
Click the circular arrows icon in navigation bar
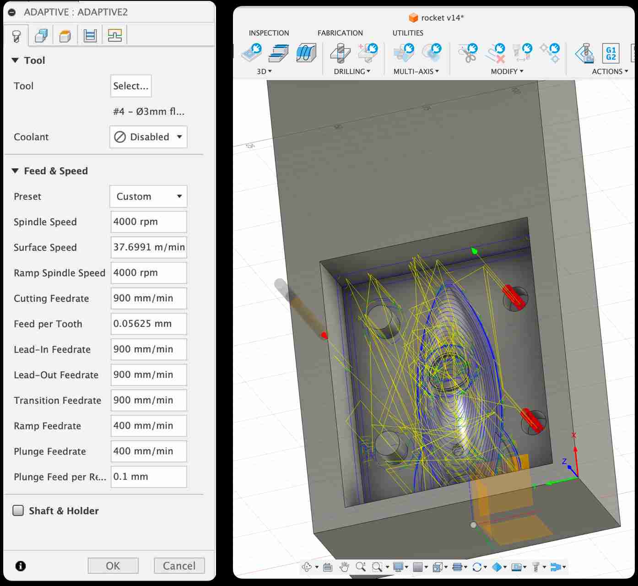pos(477,567)
